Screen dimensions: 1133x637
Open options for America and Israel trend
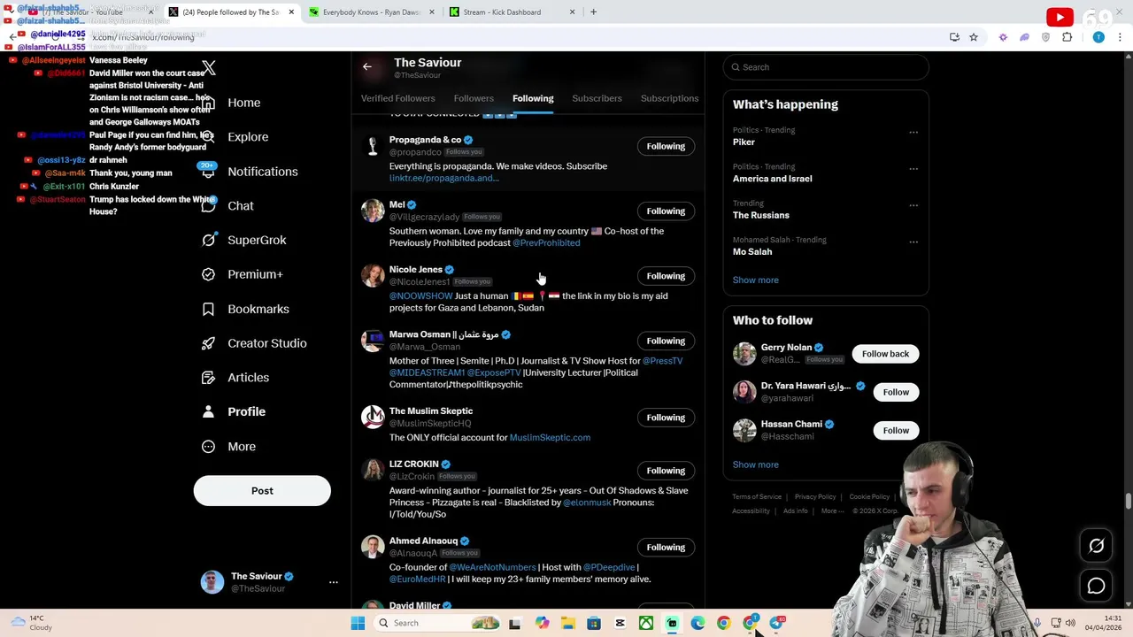click(x=913, y=169)
